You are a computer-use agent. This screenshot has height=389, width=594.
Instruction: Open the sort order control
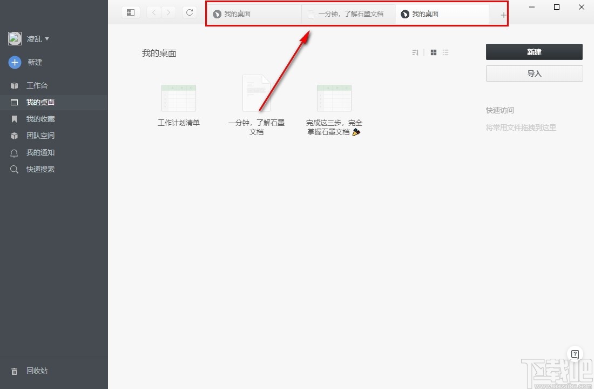tap(415, 52)
